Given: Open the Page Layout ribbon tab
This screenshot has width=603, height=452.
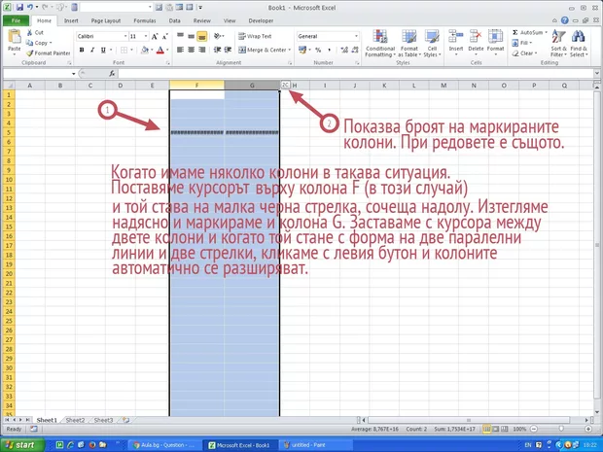Looking at the screenshot, I should coord(105,19).
